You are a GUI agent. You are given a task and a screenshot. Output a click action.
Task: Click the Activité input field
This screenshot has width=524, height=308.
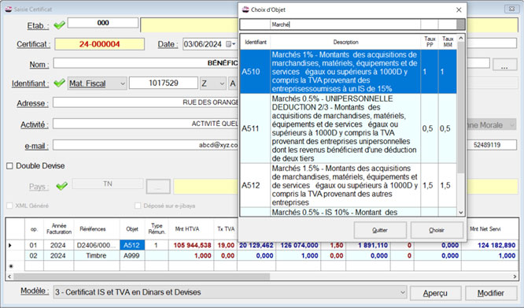coord(146,124)
